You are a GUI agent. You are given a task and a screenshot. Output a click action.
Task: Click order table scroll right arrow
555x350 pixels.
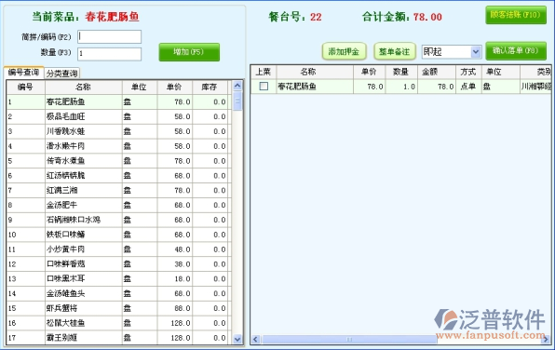pyautogui.click(x=546, y=340)
